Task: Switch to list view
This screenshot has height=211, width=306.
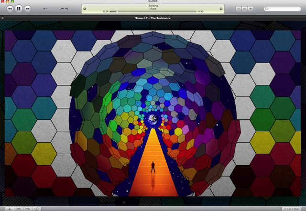Action: (x=239, y=9)
